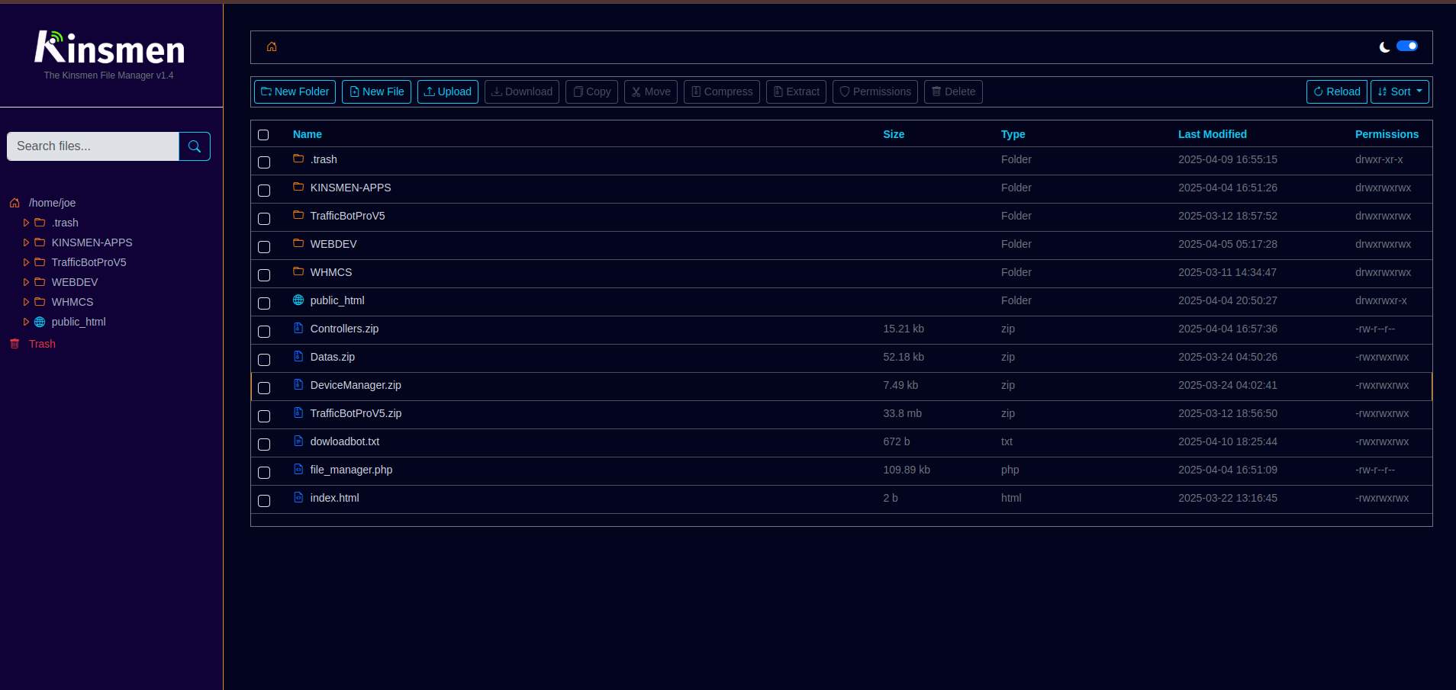Expand the .trash tree node arrow
The image size is (1456, 690).
pos(26,223)
